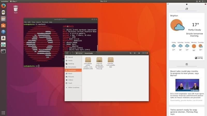Click the speech bubble icon atop news panel
The width and height of the screenshot is (207, 116).
187,4
